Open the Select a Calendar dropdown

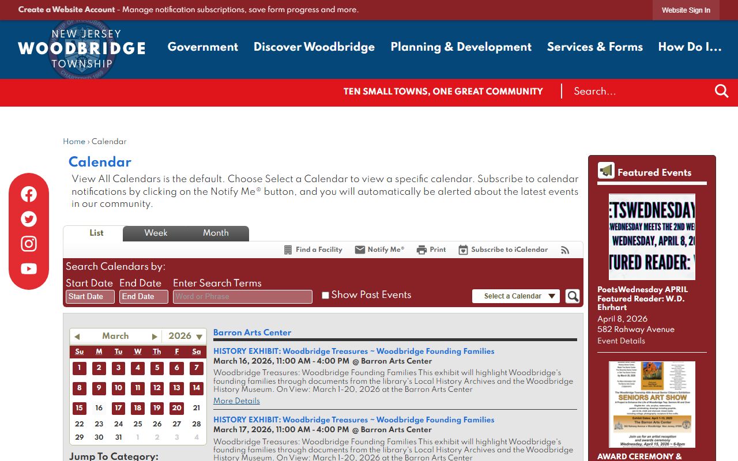coord(516,296)
